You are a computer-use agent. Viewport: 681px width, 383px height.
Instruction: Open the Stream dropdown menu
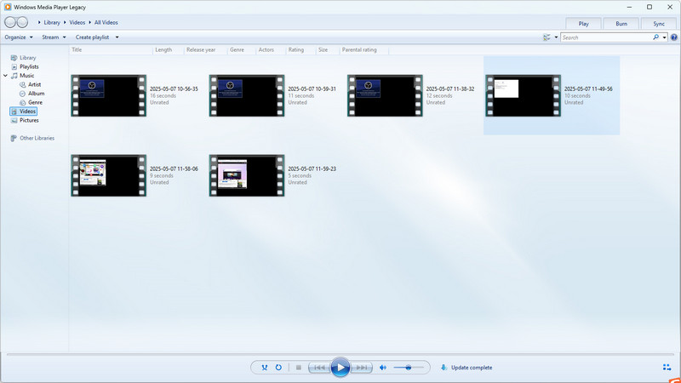54,37
